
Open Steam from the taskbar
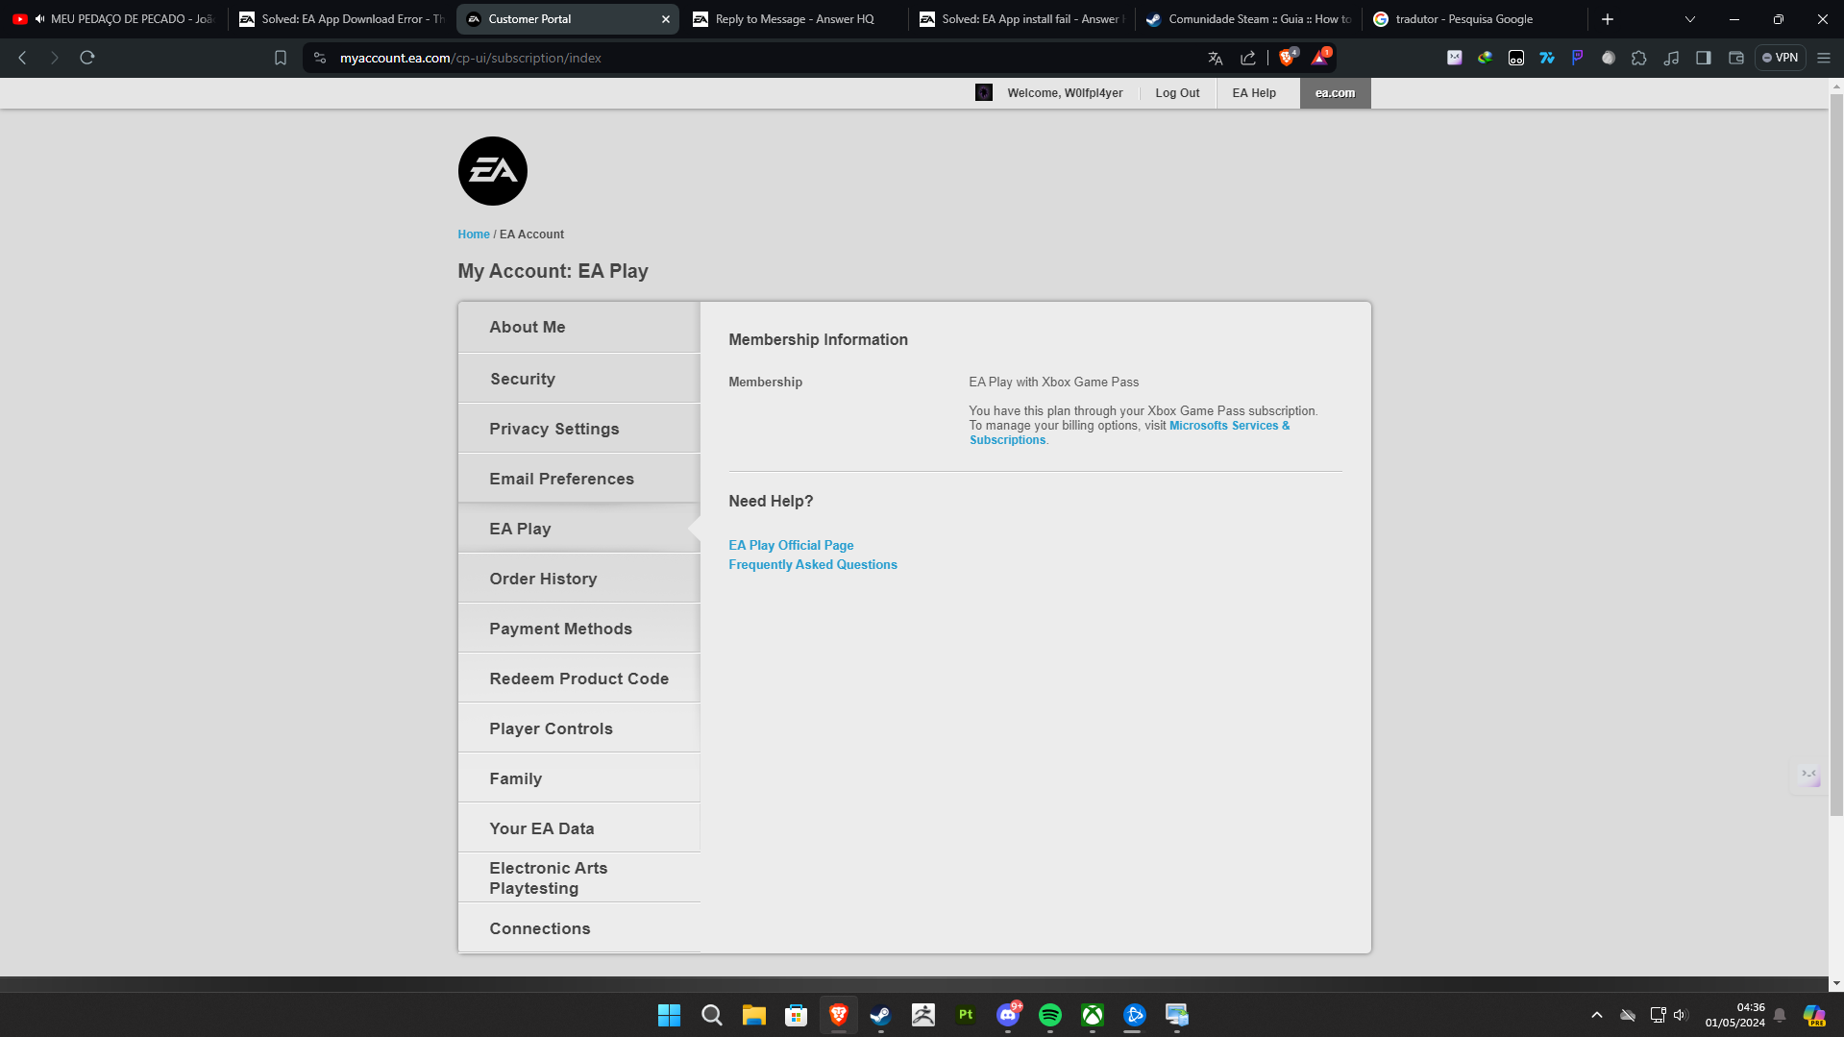click(x=880, y=1015)
